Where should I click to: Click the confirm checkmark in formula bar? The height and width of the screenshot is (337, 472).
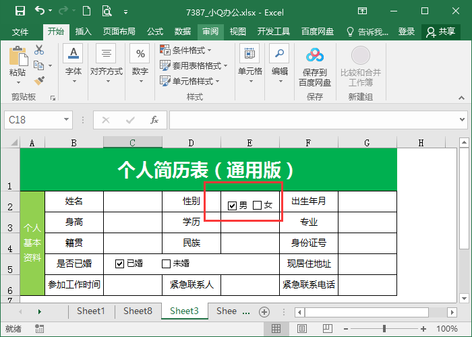coord(130,120)
